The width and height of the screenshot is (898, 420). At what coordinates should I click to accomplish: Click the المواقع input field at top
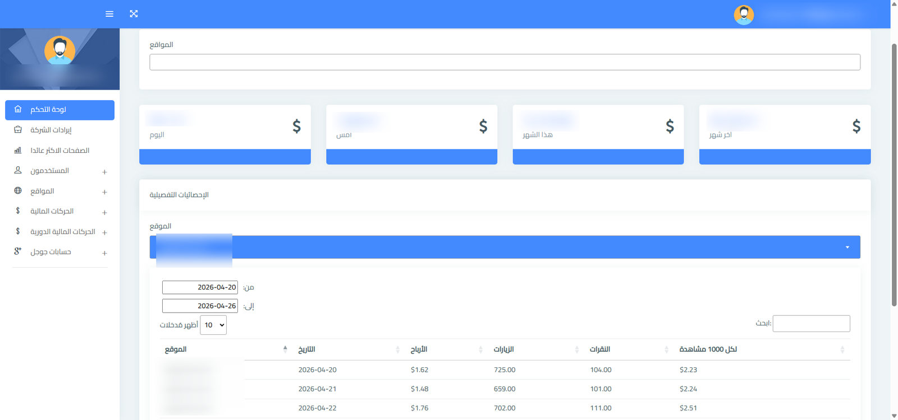tap(504, 62)
